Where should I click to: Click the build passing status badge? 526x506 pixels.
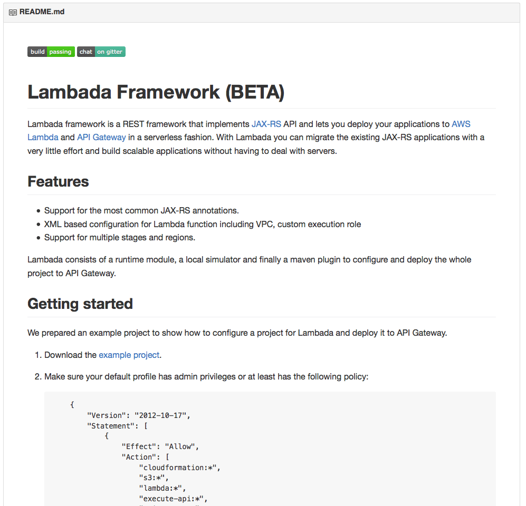point(51,52)
